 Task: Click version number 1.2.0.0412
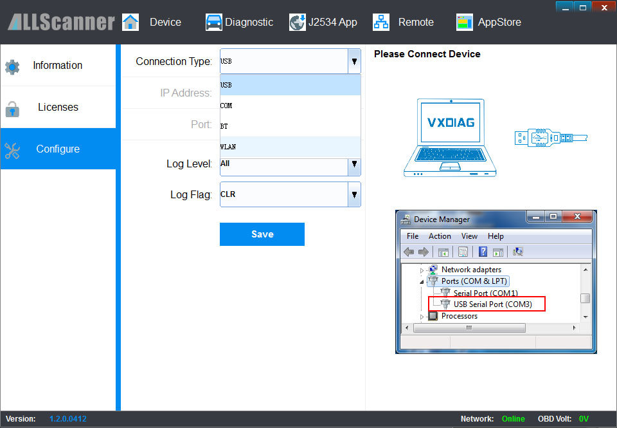tap(67, 419)
